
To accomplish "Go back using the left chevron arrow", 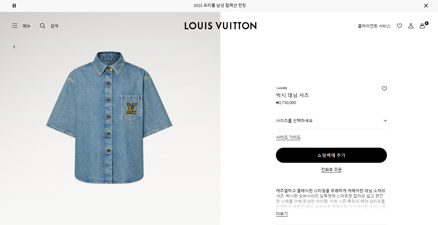I will click(x=14, y=47).
